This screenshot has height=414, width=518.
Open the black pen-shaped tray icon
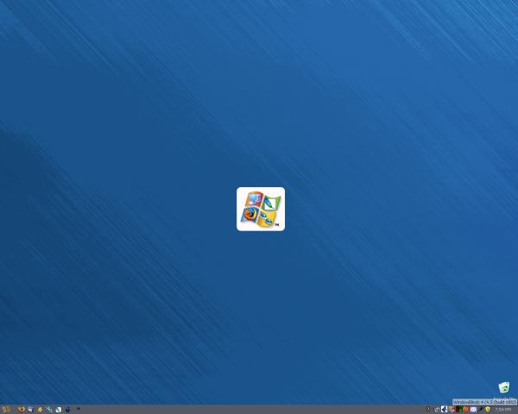point(481,409)
